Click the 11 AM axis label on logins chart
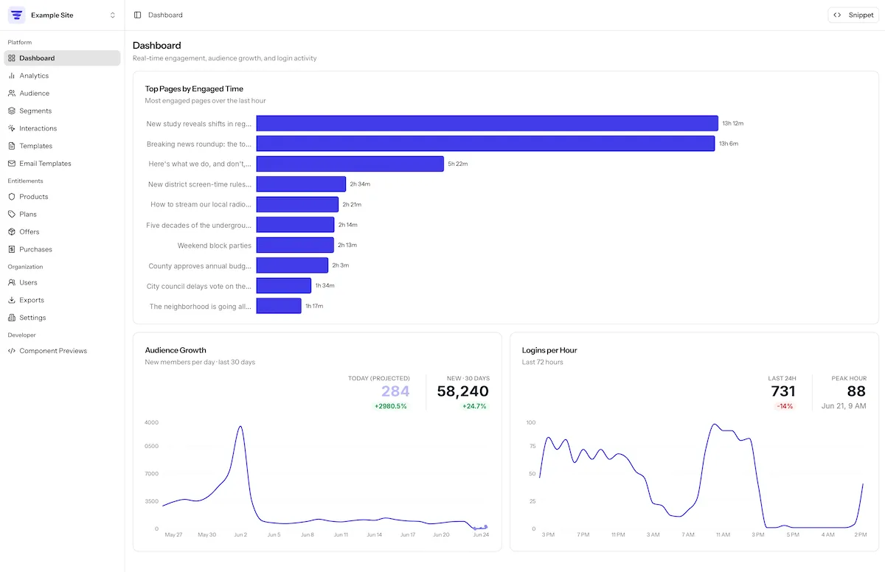Screen dimensions: 885x572 point(722,534)
